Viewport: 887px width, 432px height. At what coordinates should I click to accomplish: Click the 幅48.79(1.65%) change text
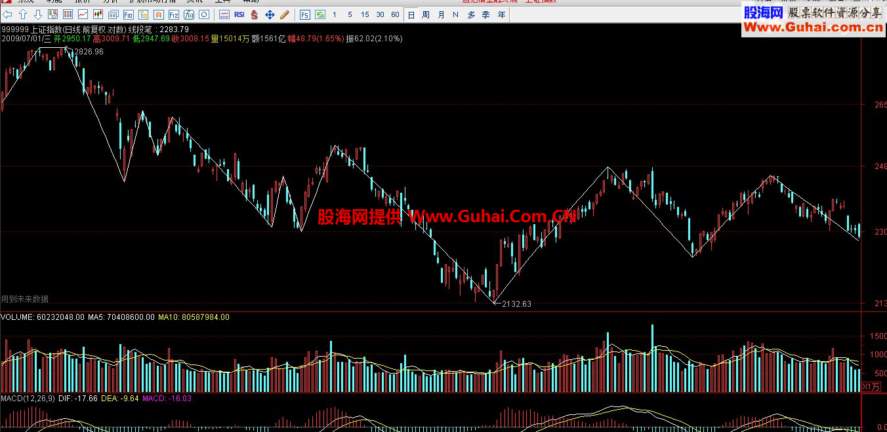click(x=316, y=39)
